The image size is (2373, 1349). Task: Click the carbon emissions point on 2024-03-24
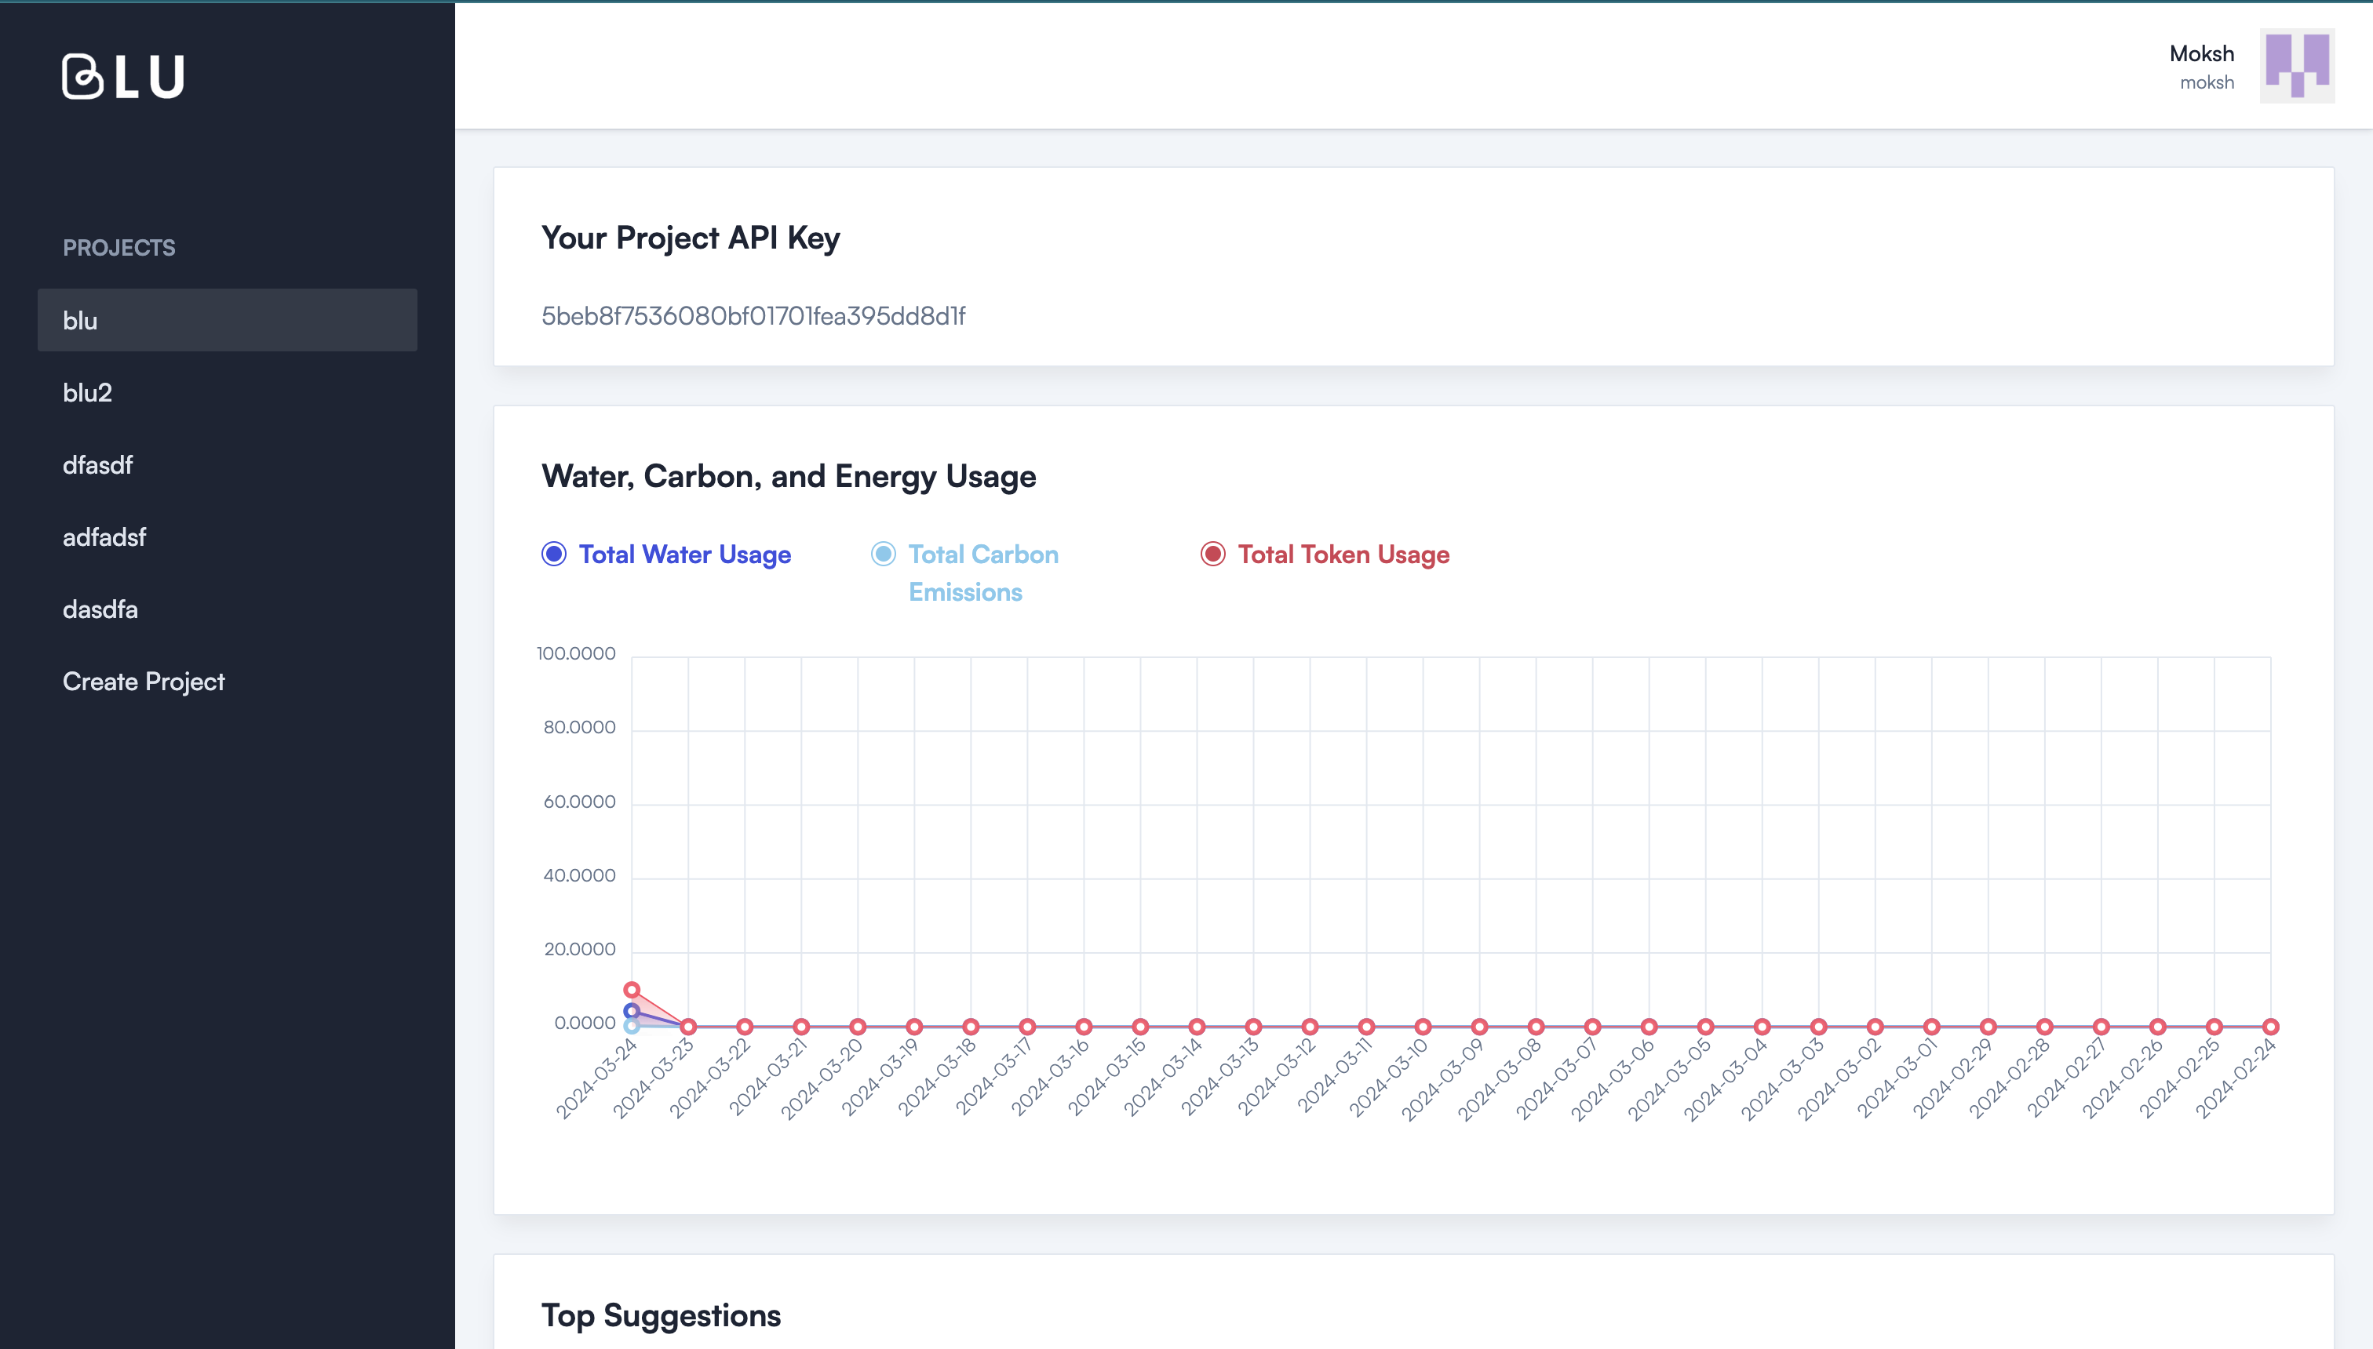point(631,1026)
